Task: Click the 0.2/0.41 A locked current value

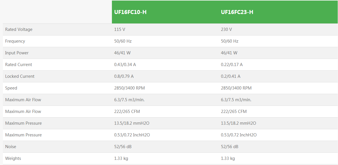Action: pos(231,76)
